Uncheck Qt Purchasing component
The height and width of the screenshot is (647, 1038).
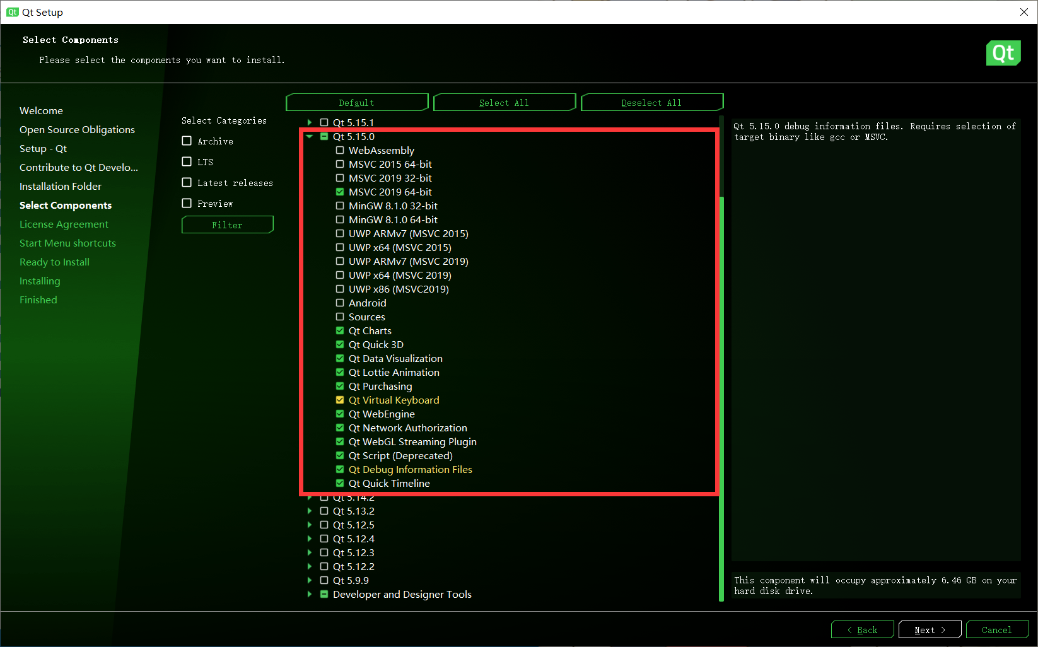pos(340,386)
